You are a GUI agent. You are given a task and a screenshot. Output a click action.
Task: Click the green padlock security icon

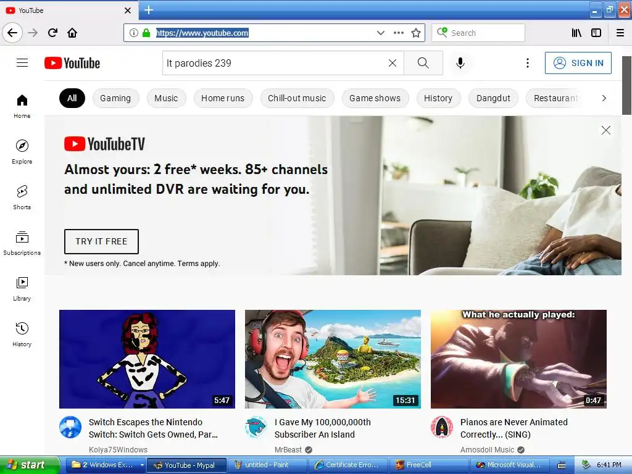[146, 33]
